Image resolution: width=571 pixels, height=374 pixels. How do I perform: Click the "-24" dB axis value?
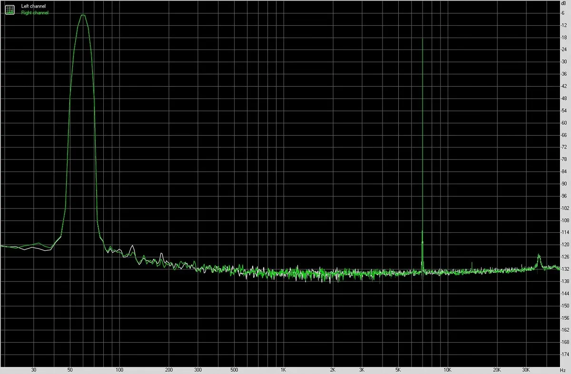[564, 49]
